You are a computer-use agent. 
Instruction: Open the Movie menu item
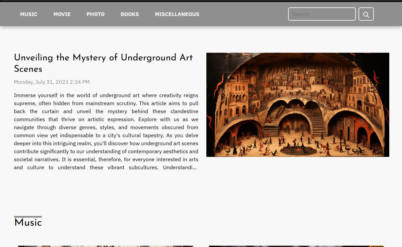[x=62, y=14]
